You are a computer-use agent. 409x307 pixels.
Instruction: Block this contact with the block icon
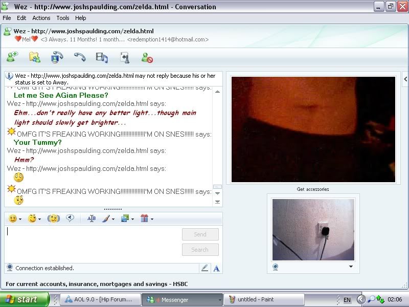(147, 57)
